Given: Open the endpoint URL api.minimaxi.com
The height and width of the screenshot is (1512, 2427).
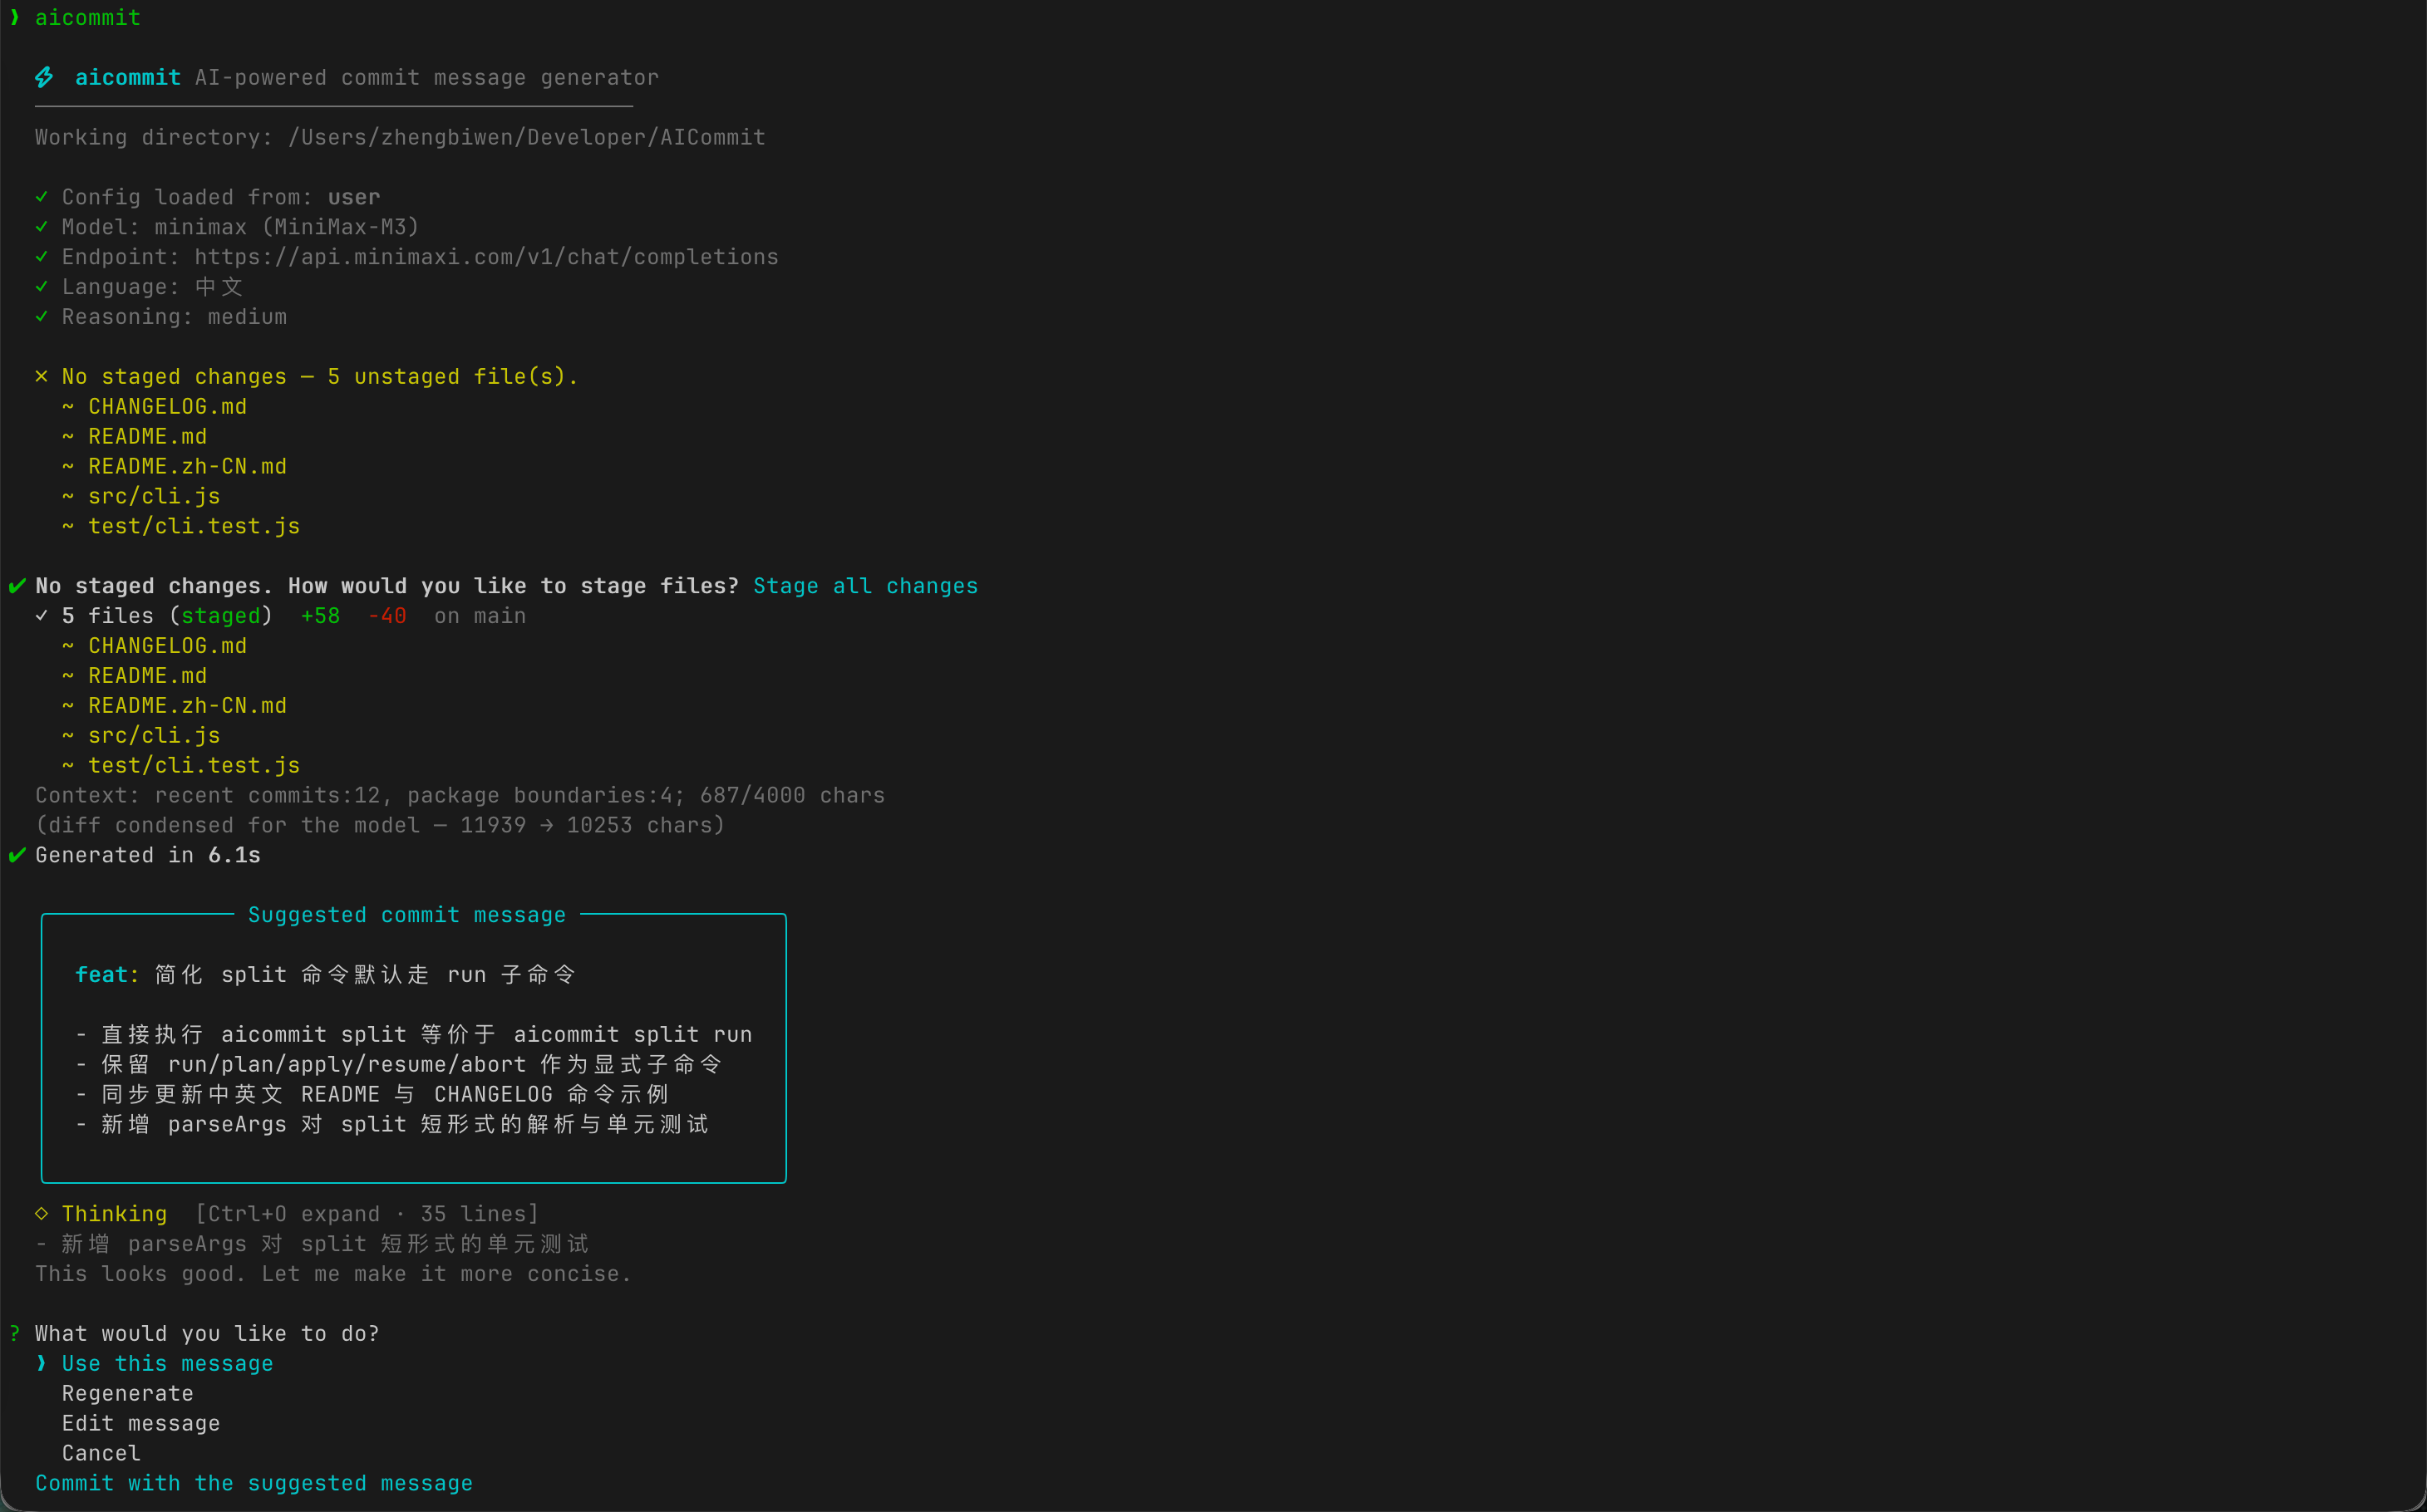Looking at the screenshot, I should [486, 257].
